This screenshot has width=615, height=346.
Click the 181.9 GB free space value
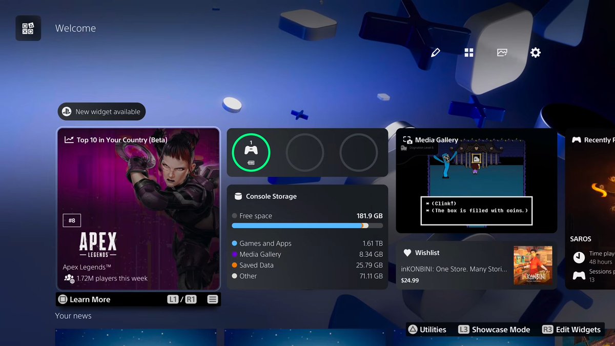point(370,216)
